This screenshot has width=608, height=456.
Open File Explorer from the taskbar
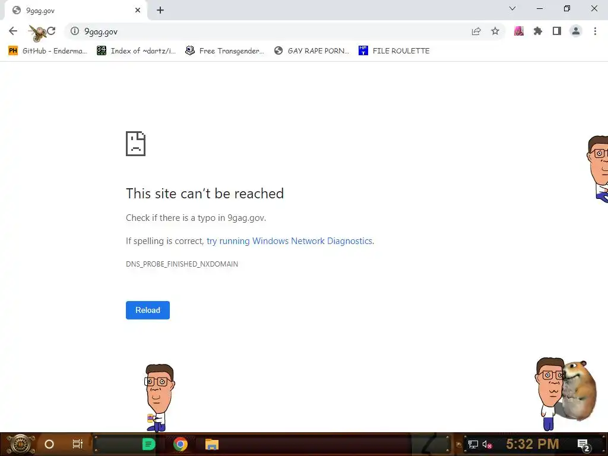212,444
